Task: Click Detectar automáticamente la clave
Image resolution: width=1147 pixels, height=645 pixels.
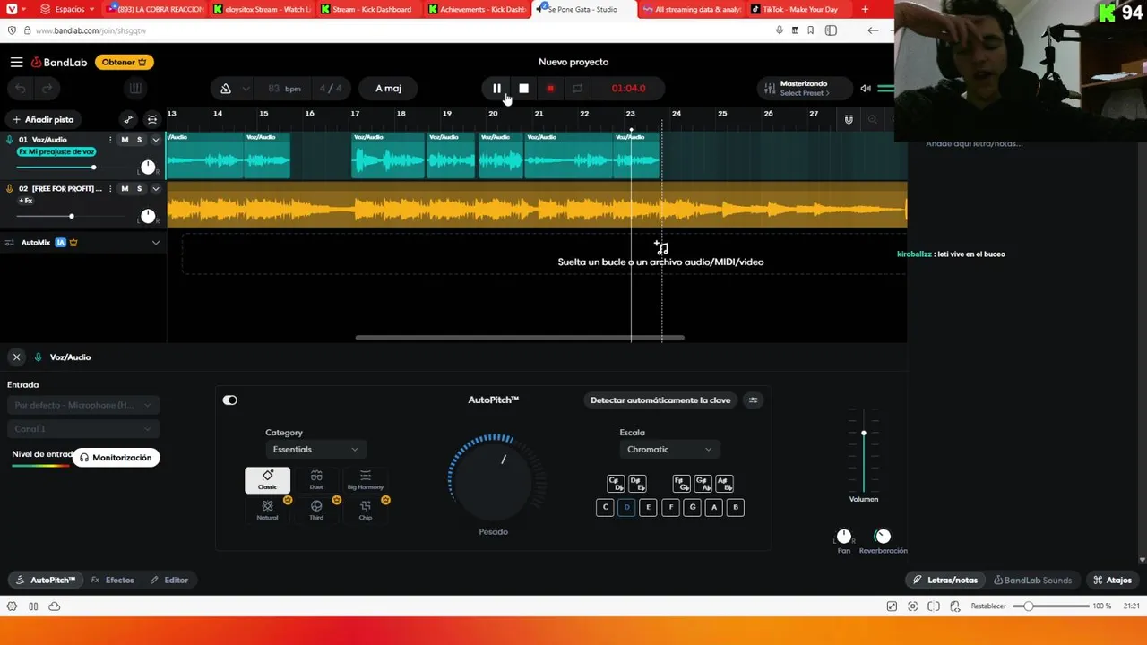Action: pos(660,400)
